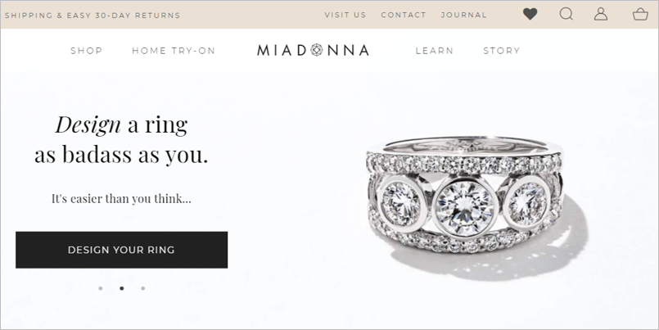The width and height of the screenshot is (659, 330).
Task: Open the Contact link
Action: [x=404, y=15]
